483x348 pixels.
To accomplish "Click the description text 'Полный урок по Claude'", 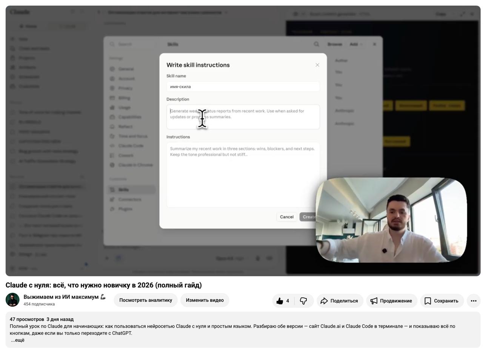I will point(232,330).
